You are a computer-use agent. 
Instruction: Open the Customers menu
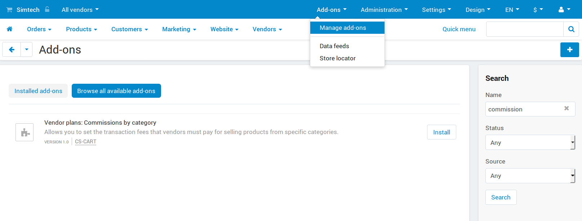tap(130, 29)
